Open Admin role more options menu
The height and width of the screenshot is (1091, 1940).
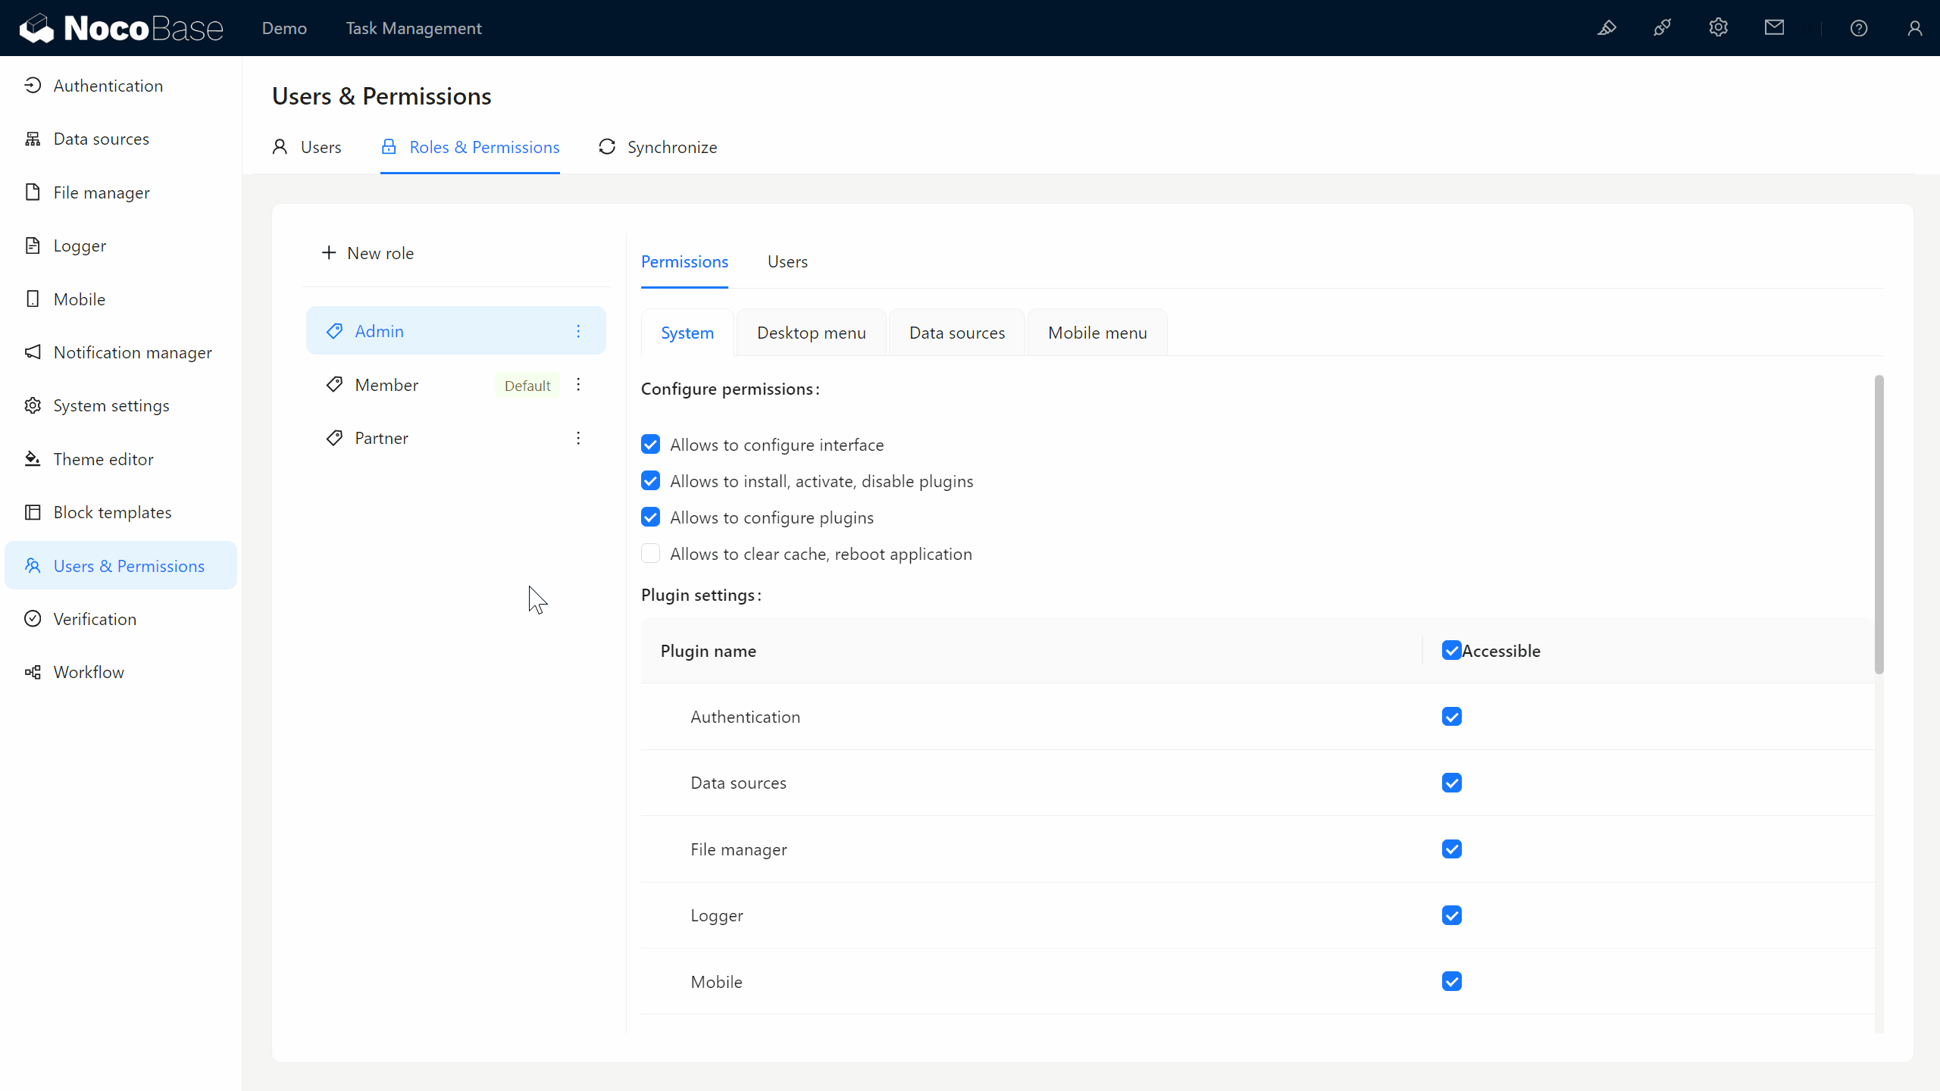(578, 331)
